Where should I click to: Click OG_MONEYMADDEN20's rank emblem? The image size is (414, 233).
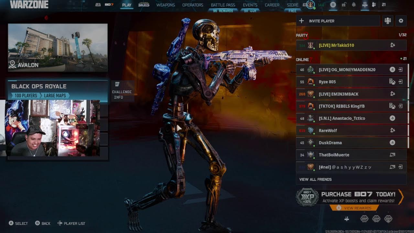310,70
